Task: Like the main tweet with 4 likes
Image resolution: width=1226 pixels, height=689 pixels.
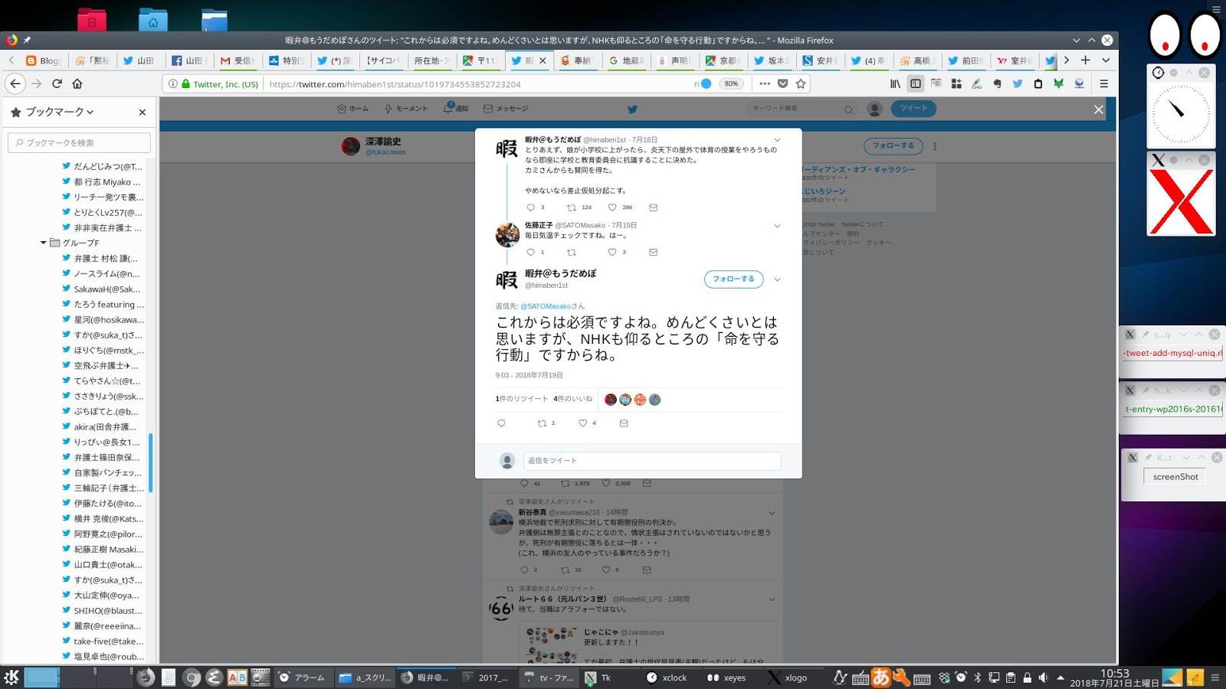Action: [583, 423]
